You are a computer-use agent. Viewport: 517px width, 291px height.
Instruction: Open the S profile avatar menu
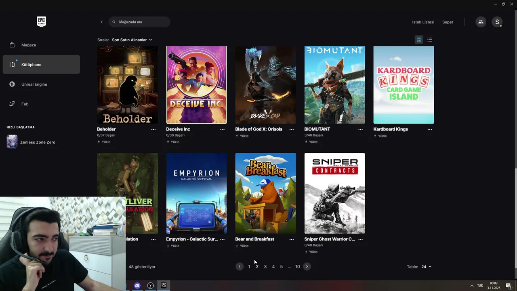coord(497,22)
